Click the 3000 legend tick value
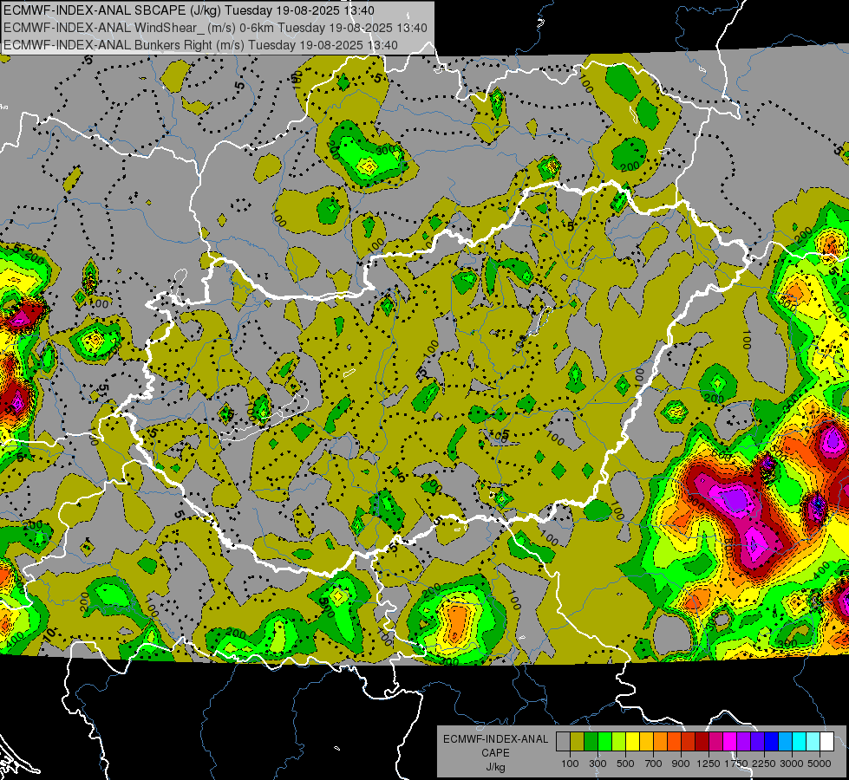The height and width of the screenshot is (780, 849). point(792,764)
